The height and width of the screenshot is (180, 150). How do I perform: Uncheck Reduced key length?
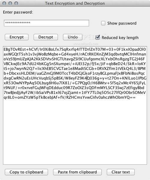(97, 37)
